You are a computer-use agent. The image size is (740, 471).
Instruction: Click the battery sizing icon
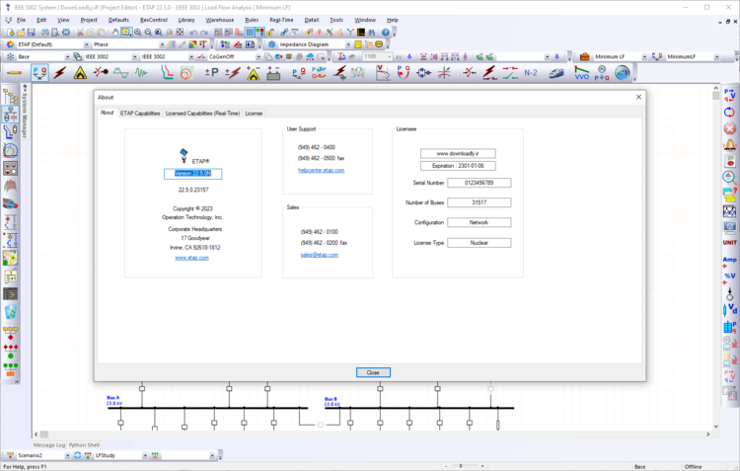pyautogui.click(x=273, y=73)
